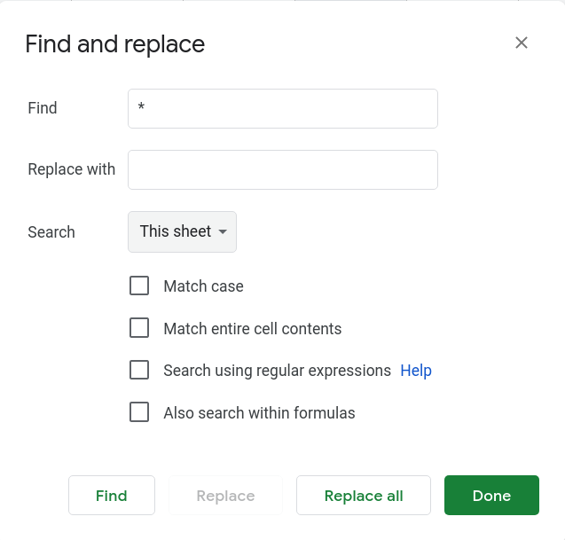The width and height of the screenshot is (565, 540).
Task: Click the Find text input field
Action: [x=283, y=108]
